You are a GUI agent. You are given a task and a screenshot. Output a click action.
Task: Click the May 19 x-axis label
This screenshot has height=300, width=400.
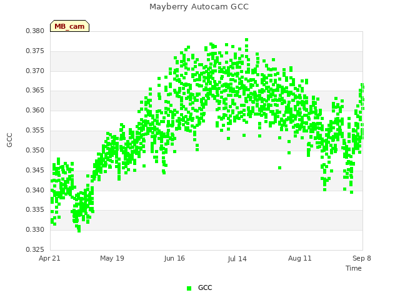112,258
